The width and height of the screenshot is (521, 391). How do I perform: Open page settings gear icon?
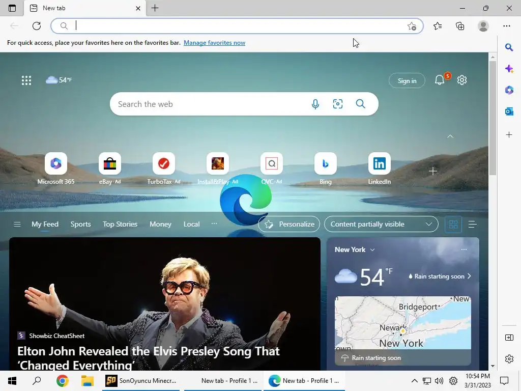[x=462, y=80]
